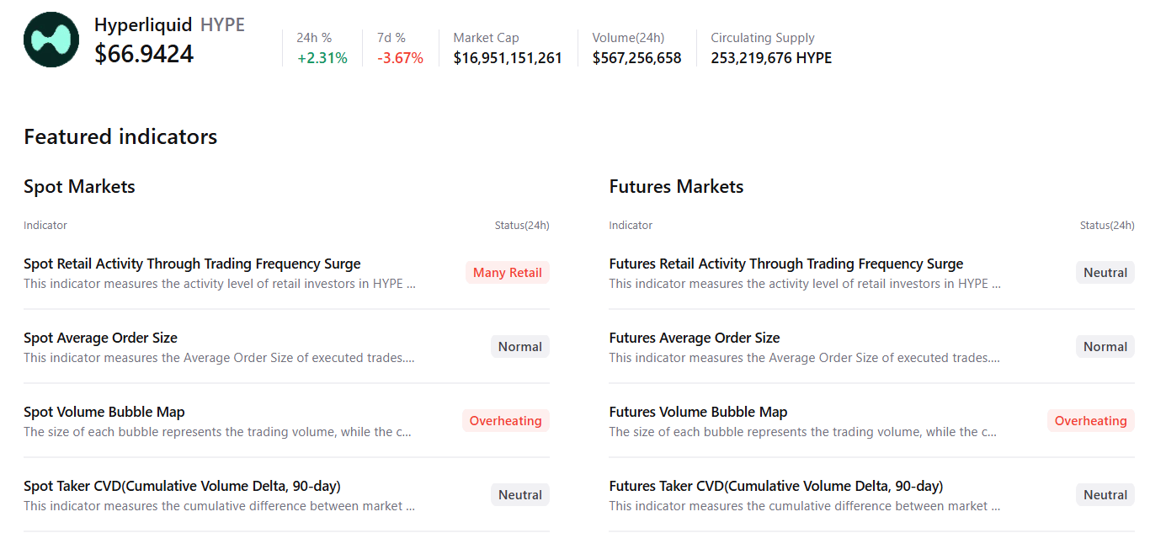
Task: Click the Many Retail status badge
Action: 508,272
